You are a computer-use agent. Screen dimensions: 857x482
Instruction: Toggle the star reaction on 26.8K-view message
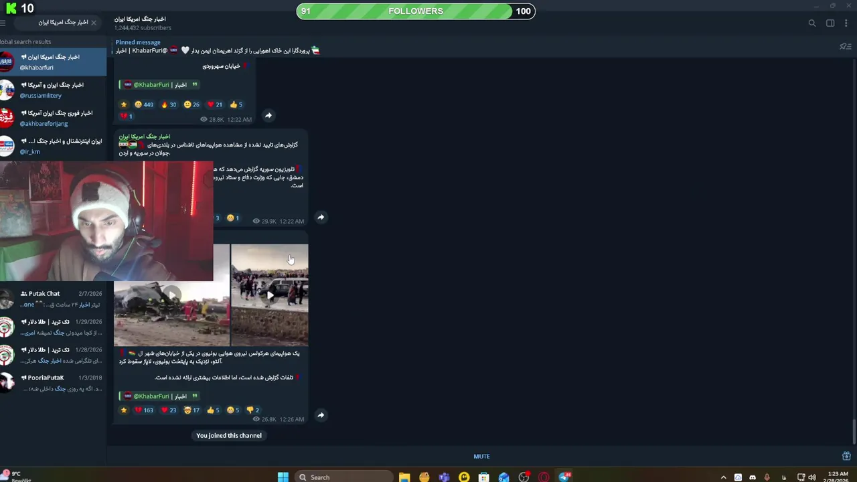click(123, 410)
